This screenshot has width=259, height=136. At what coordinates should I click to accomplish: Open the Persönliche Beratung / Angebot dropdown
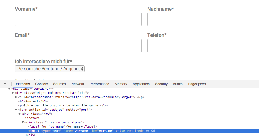tap(50, 69)
